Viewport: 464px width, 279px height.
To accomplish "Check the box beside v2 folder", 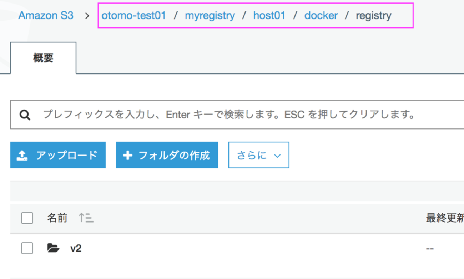I will [27, 248].
